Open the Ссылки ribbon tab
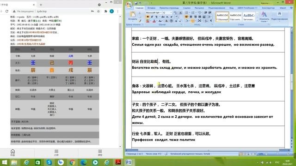Screen dimensions: 296x166 [x=187, y=8]
